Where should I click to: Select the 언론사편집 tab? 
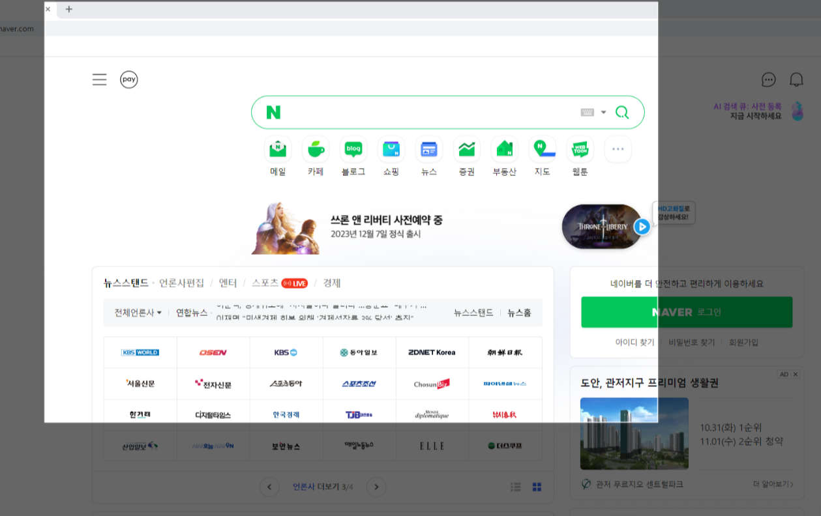point(181,283)
